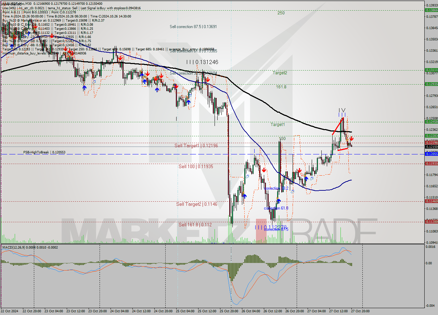Select 'Sell Target1 | 0.12196' label
This screenshot has width=438, height=315.
[196, 146]
